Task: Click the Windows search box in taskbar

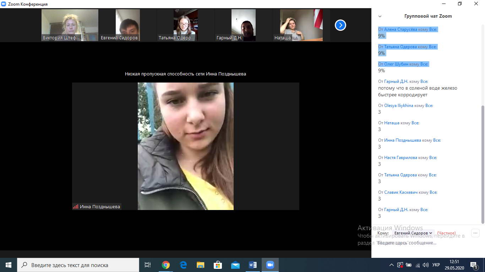Action: pos(78,265)
